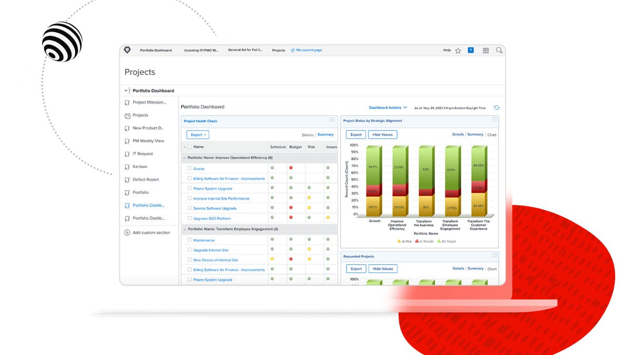This screenshot has height=355, width=631.
Task: Click Export in Project Status by Strategic Alignment
Action: (x=356, y=135)
